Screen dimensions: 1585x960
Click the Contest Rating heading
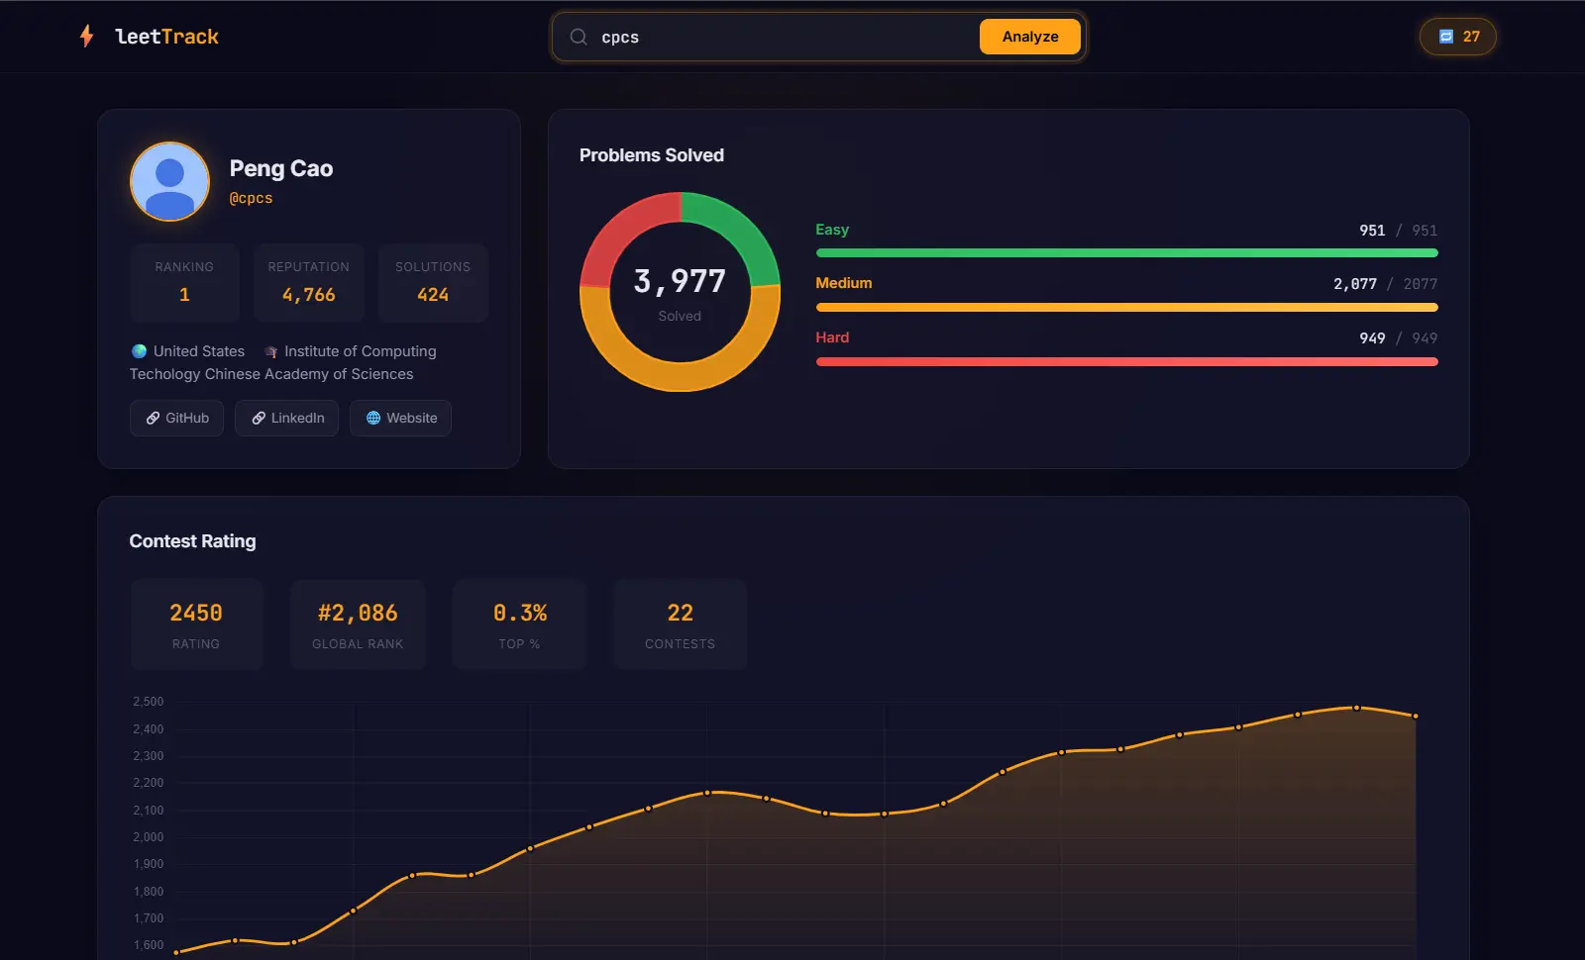(x=192, y=541)
